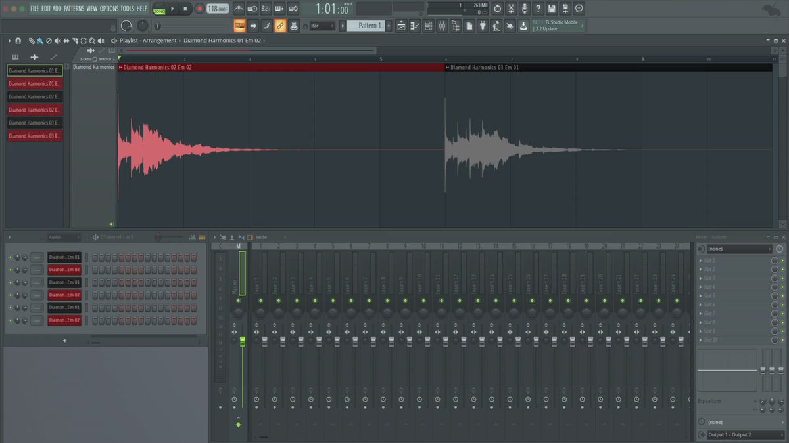This screenshot has width=789, height=443.
Task: Open the help question mark icon
Action: [538, 9]
